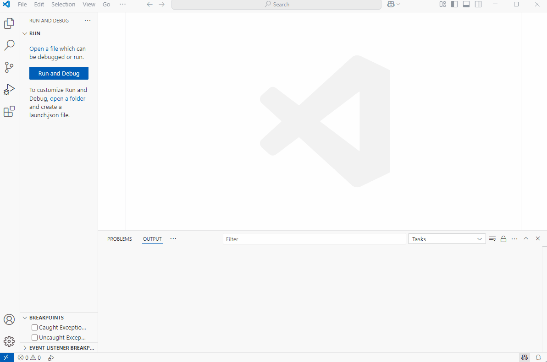Click the output panel vertical scrollbar
This screenshot has width=547, height=362.
(x=545, y=299)
